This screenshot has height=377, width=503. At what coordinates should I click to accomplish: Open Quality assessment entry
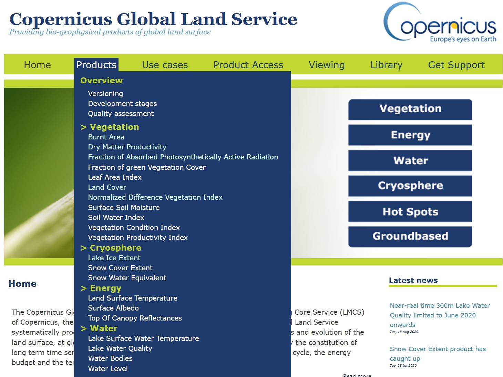[121, 114]
